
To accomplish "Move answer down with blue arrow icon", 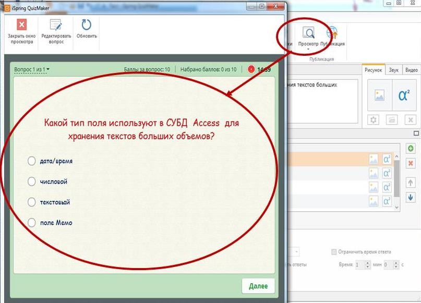I will point(411,198).
